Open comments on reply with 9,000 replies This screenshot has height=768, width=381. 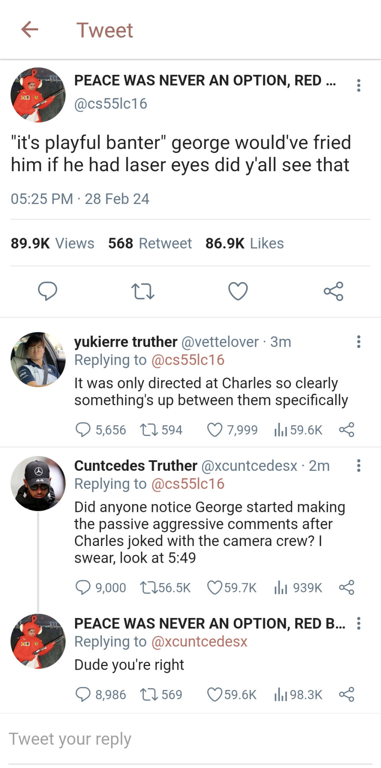[83, 588]
